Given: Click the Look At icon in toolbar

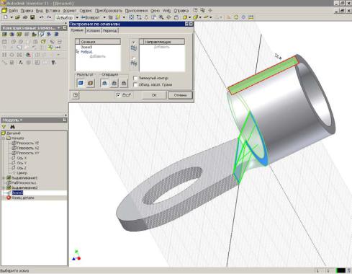Looking at the screenshot, I should [x=176, y=17].
